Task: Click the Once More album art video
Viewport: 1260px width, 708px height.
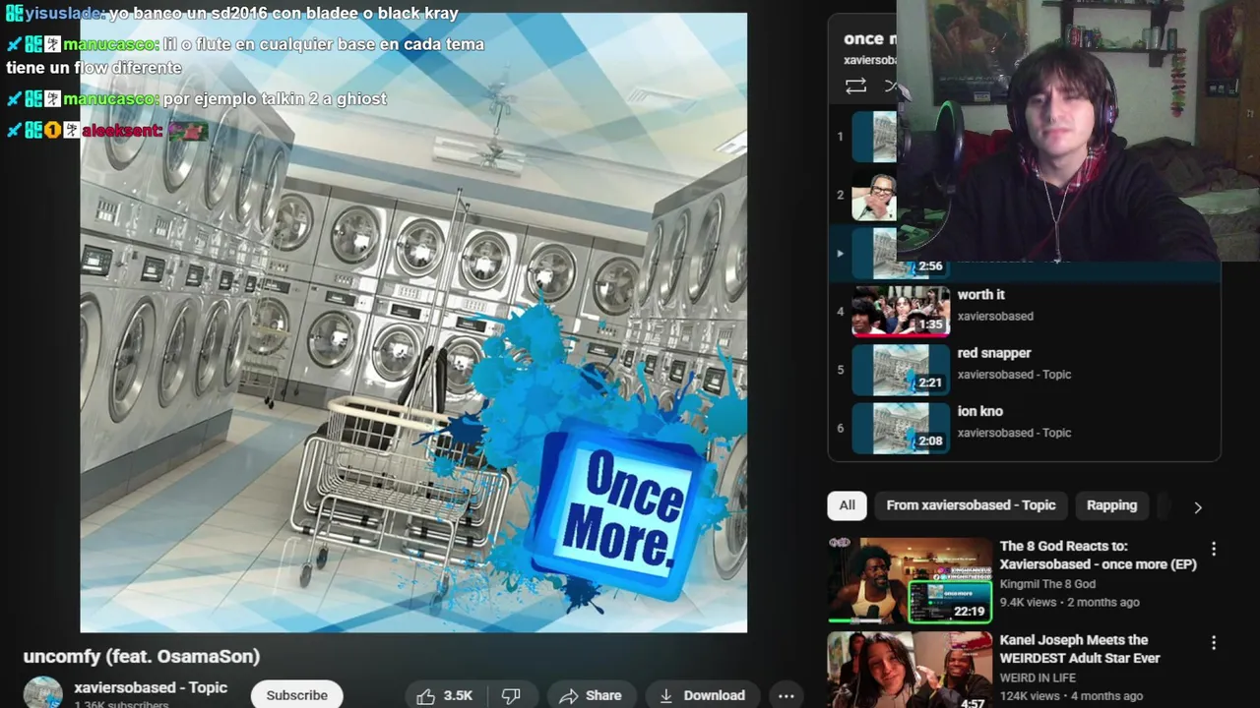Action: (413, 323)
